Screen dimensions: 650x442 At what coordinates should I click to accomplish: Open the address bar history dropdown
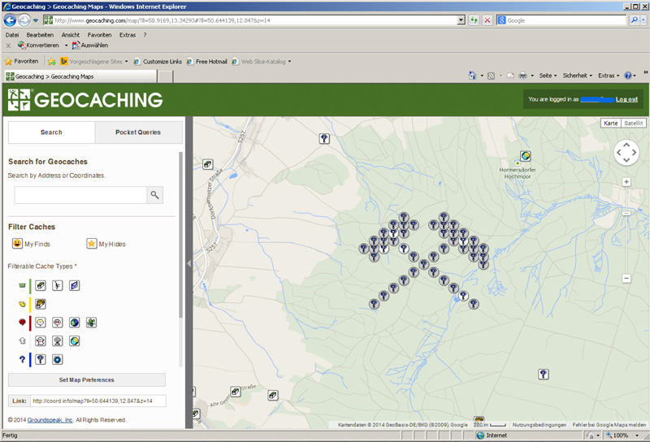pyautogui.click(x=461, y=19)
